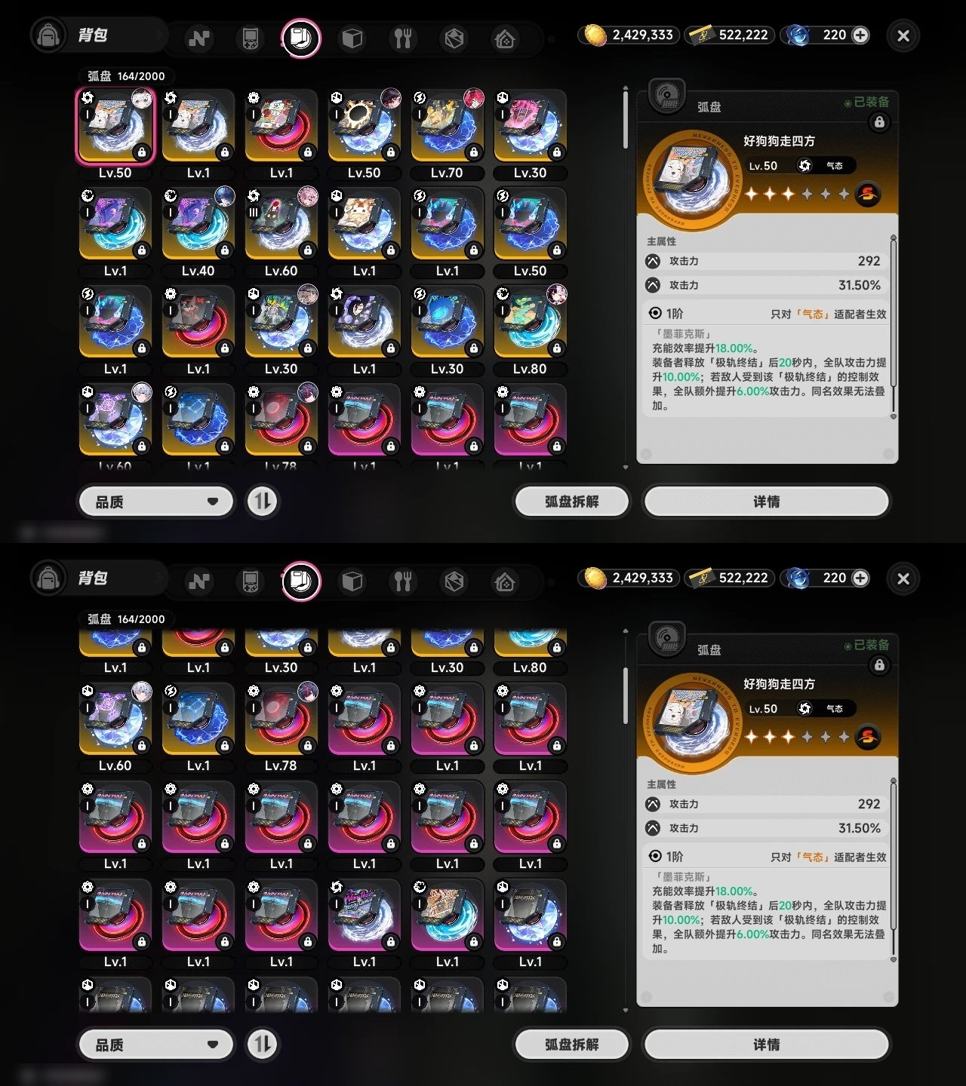
Task: Click the inventory grid scrollbar in lower screenshot
Action: coord(625,695)
